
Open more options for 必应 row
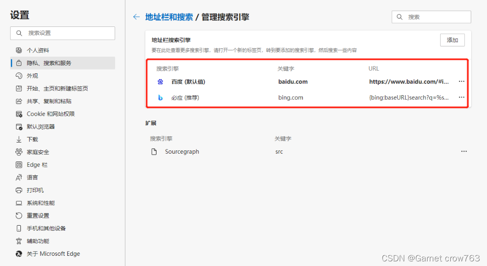click(461, 97)
